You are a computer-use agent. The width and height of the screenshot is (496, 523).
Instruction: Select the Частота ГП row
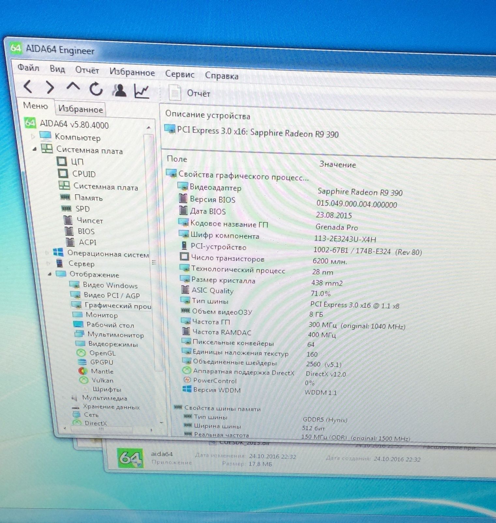293,323
